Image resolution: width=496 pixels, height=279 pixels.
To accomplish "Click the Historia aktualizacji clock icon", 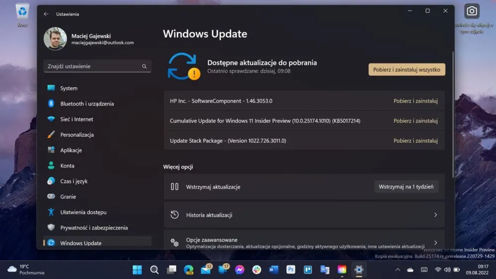I will 175,215.
